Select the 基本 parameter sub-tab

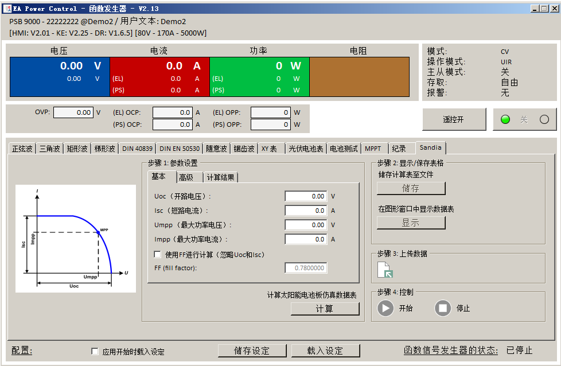[162, 176]
